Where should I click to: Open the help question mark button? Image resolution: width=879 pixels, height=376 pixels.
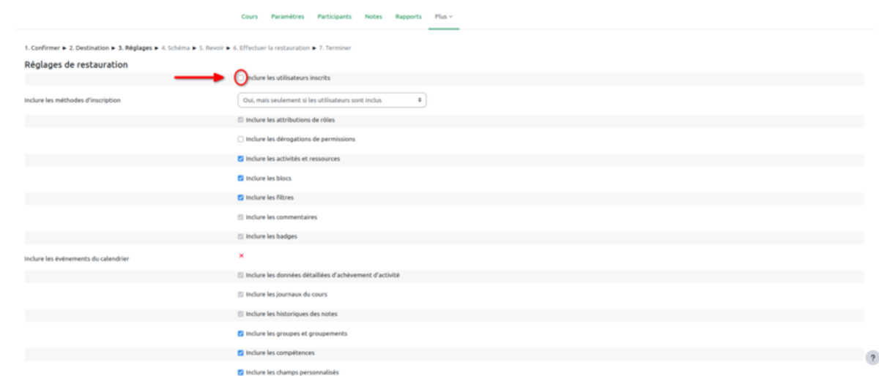tap(872, 358)
